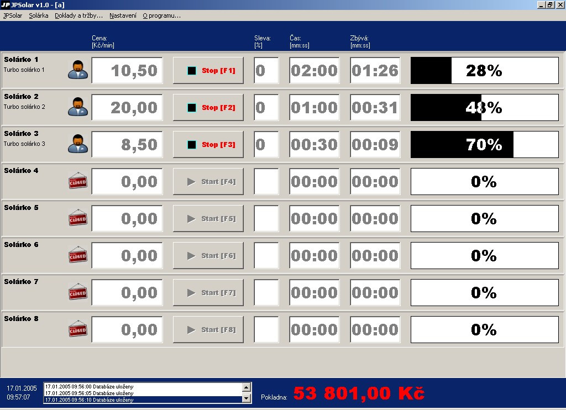Click the customer icon for Solárko 2
This screenshot has height=410, width=566.
click(78, 107)
